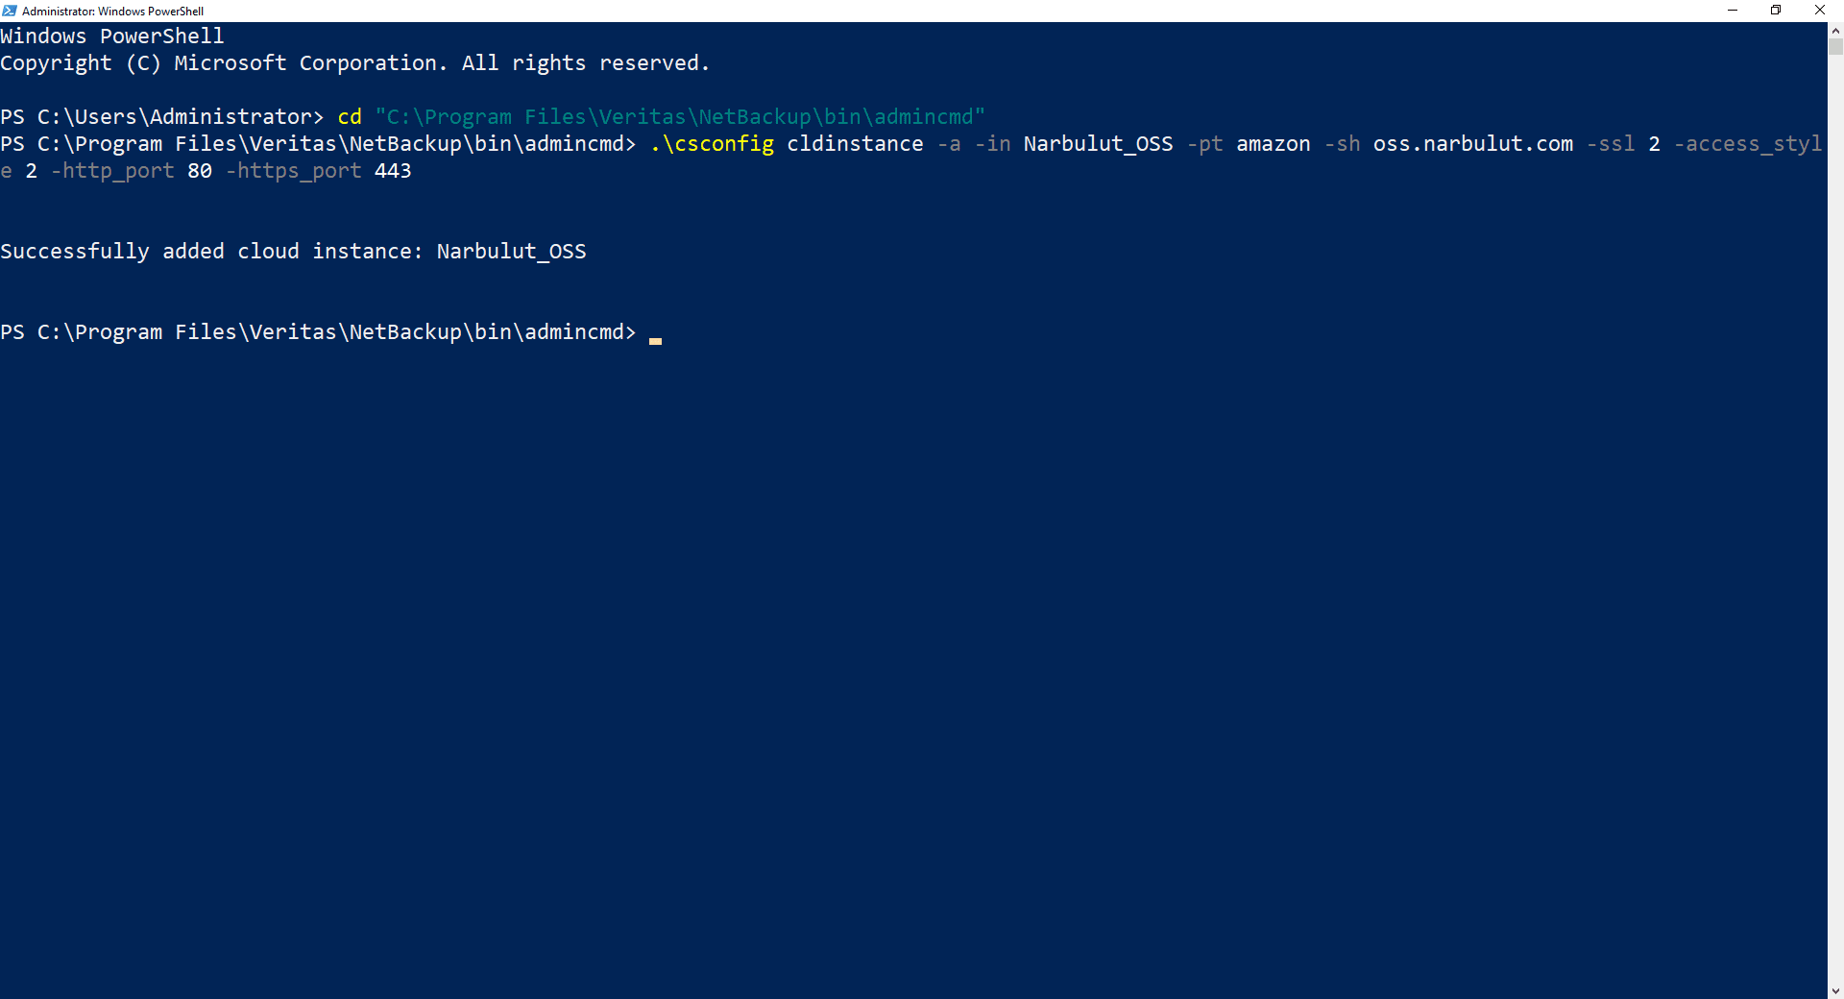Click the oss.narbulut.com hostname
Screen dimensions: 1844x999
click(x=1472, y=144)
